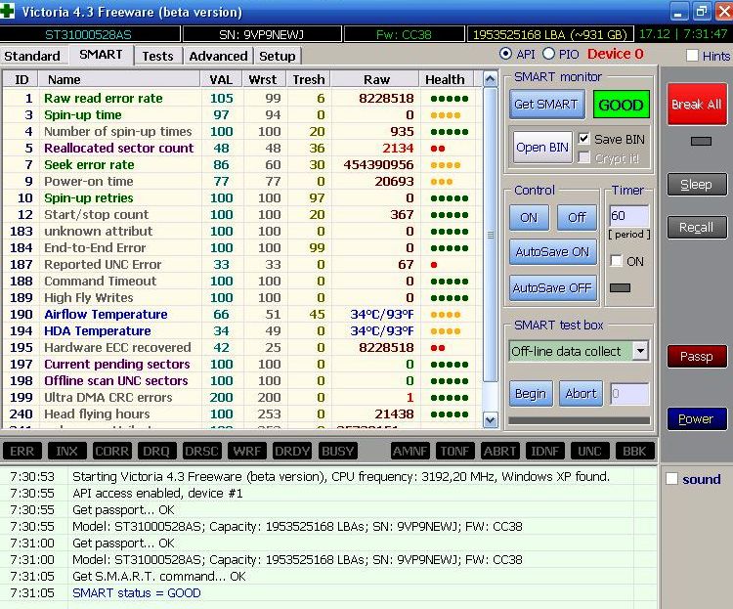Screen dimensions: 733x609
Task: Click the Timer period input field
Action: (x=628, y=216)
